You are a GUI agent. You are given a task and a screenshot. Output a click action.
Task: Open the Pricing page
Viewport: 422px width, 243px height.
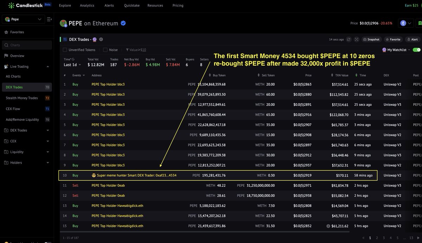coord(178,5)
